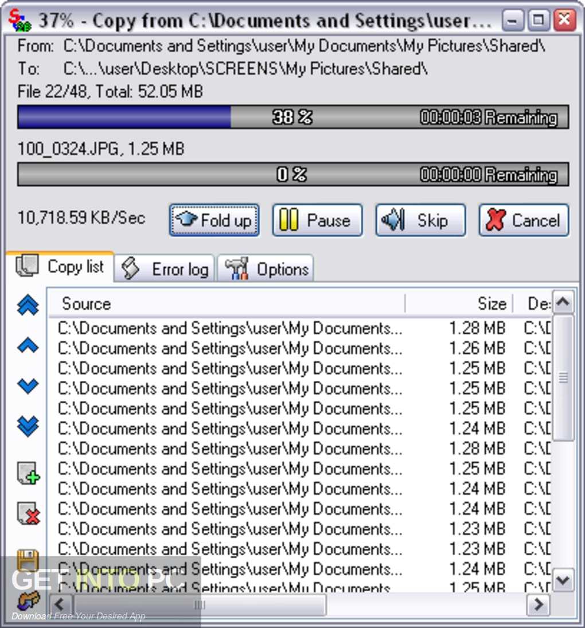Click the Fold up button

213,220
